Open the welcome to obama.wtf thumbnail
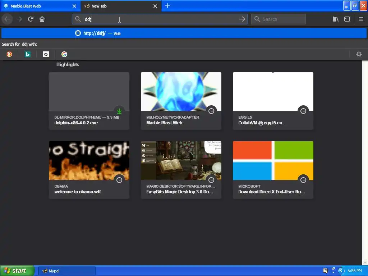This screenshot has height=276, width=368. pyautogui.click(x=89, y=161)
